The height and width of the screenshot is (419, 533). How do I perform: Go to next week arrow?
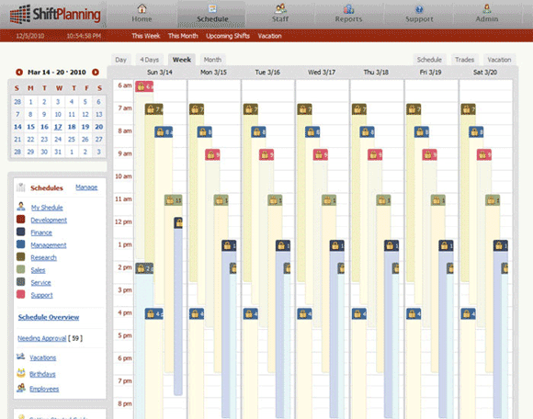(x=96, y=72)
